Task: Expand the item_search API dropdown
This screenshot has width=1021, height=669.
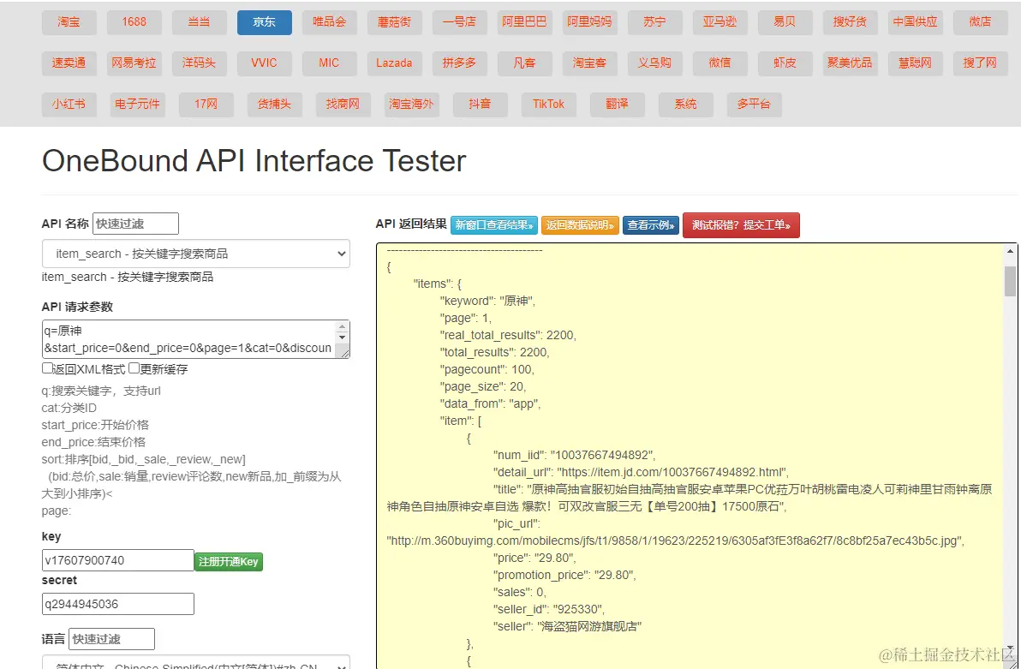Action: pyautogui.click(x=196, y=254)
